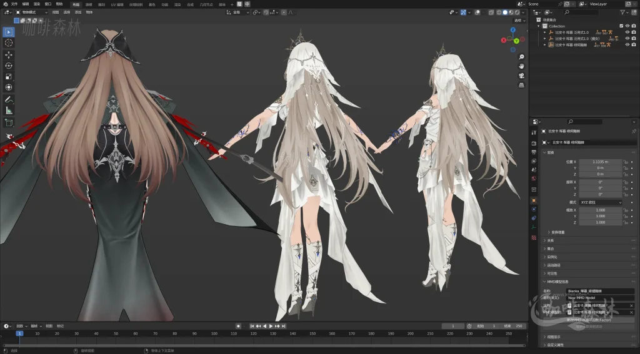Image resolution: width=640 pixels, height=354 pixels.
Task: Open the Tool properties tab
Action: click(534, 132)
